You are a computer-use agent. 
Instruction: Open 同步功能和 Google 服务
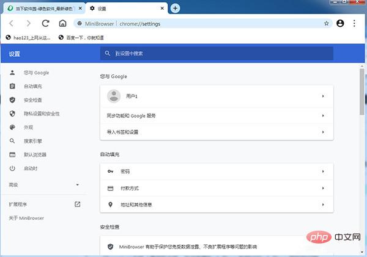point(217,115)
